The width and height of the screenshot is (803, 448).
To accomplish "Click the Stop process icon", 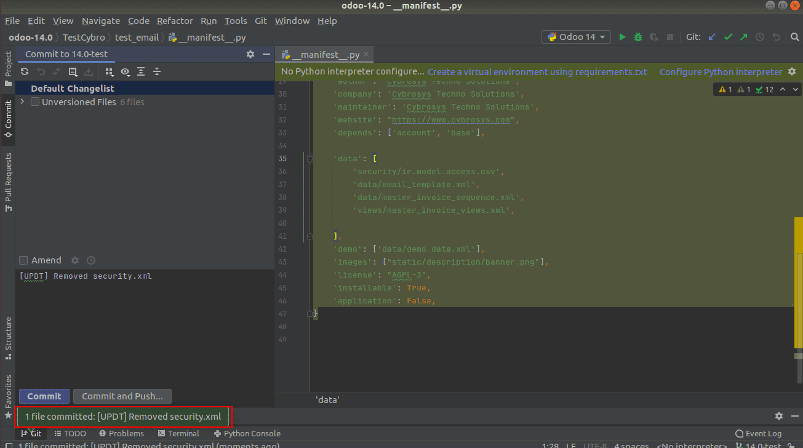I will click(670, 37).
